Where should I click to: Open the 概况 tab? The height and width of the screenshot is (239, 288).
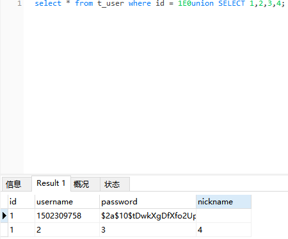[85, 184]
